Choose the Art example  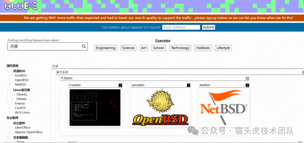coord(144,48)
